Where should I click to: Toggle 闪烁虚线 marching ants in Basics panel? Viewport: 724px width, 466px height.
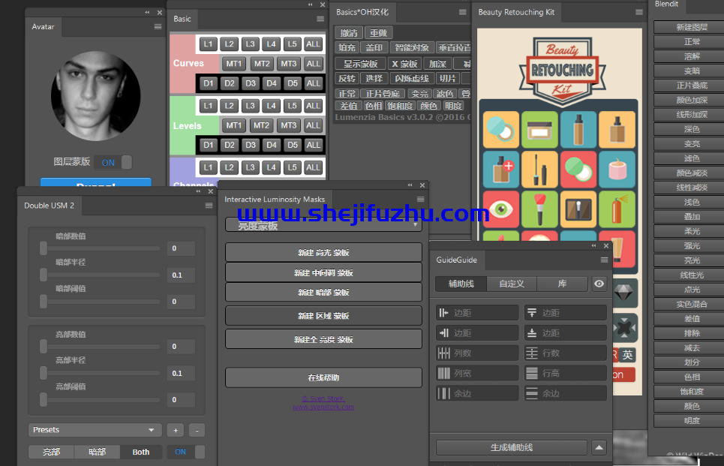coord(411,79)
